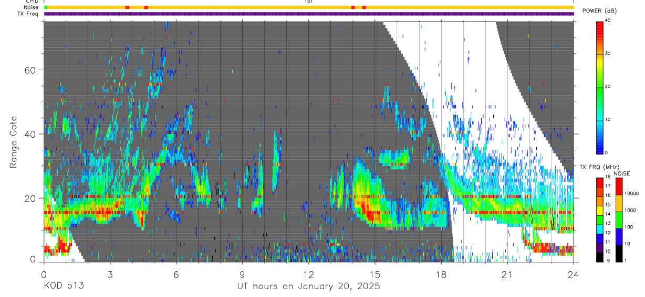Click the '10000' label on NOISE scale

click(x=631, y=193)
